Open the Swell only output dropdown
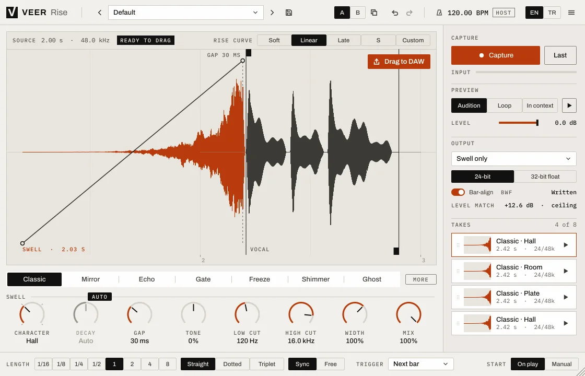This screenshot has height=376, width=585. coord(514,159)
